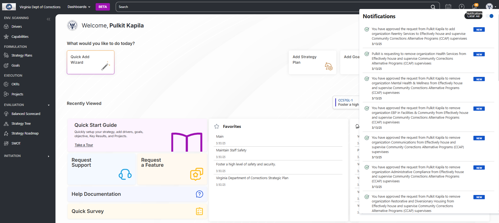The height and width of the screenshot is (223, 499).
Task: Open the CC57GL-1 recently viewed card
Action: [346, 103]
